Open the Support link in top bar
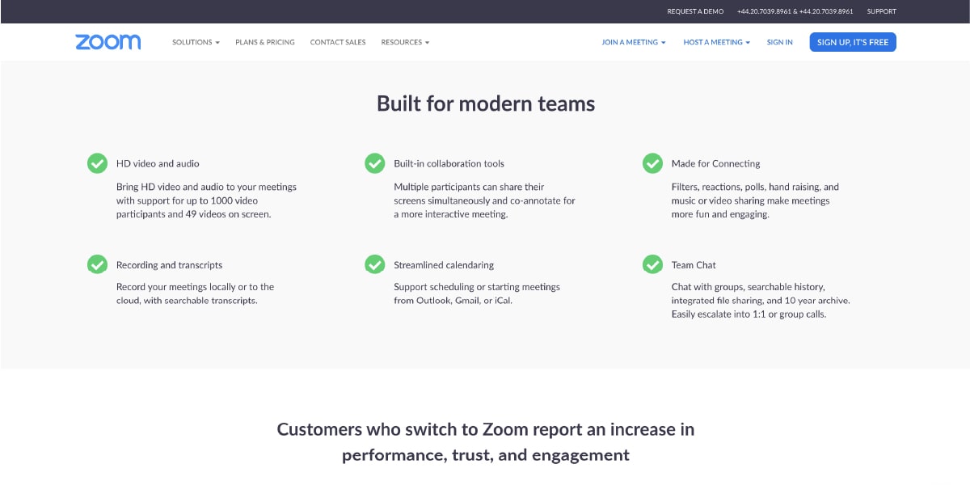 tap(882, 11)
